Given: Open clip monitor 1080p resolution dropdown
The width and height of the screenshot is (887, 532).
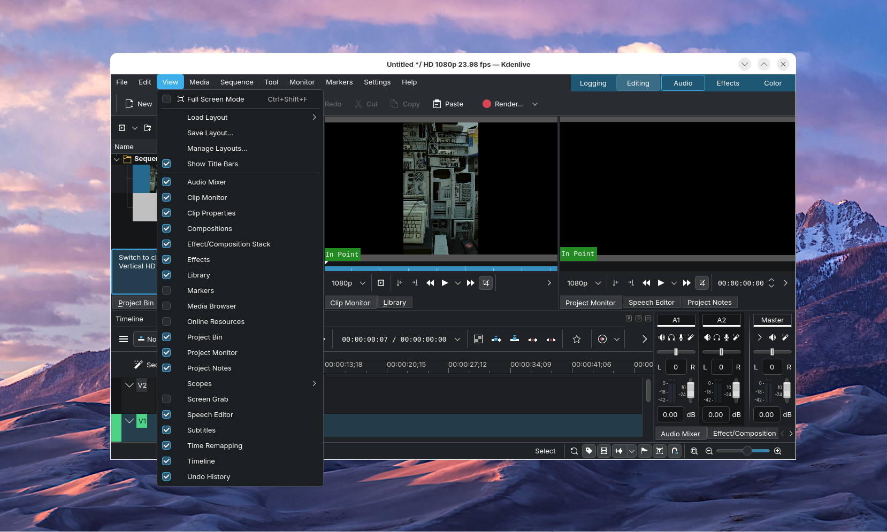Looking at the screenshot, I should [348, 283].
